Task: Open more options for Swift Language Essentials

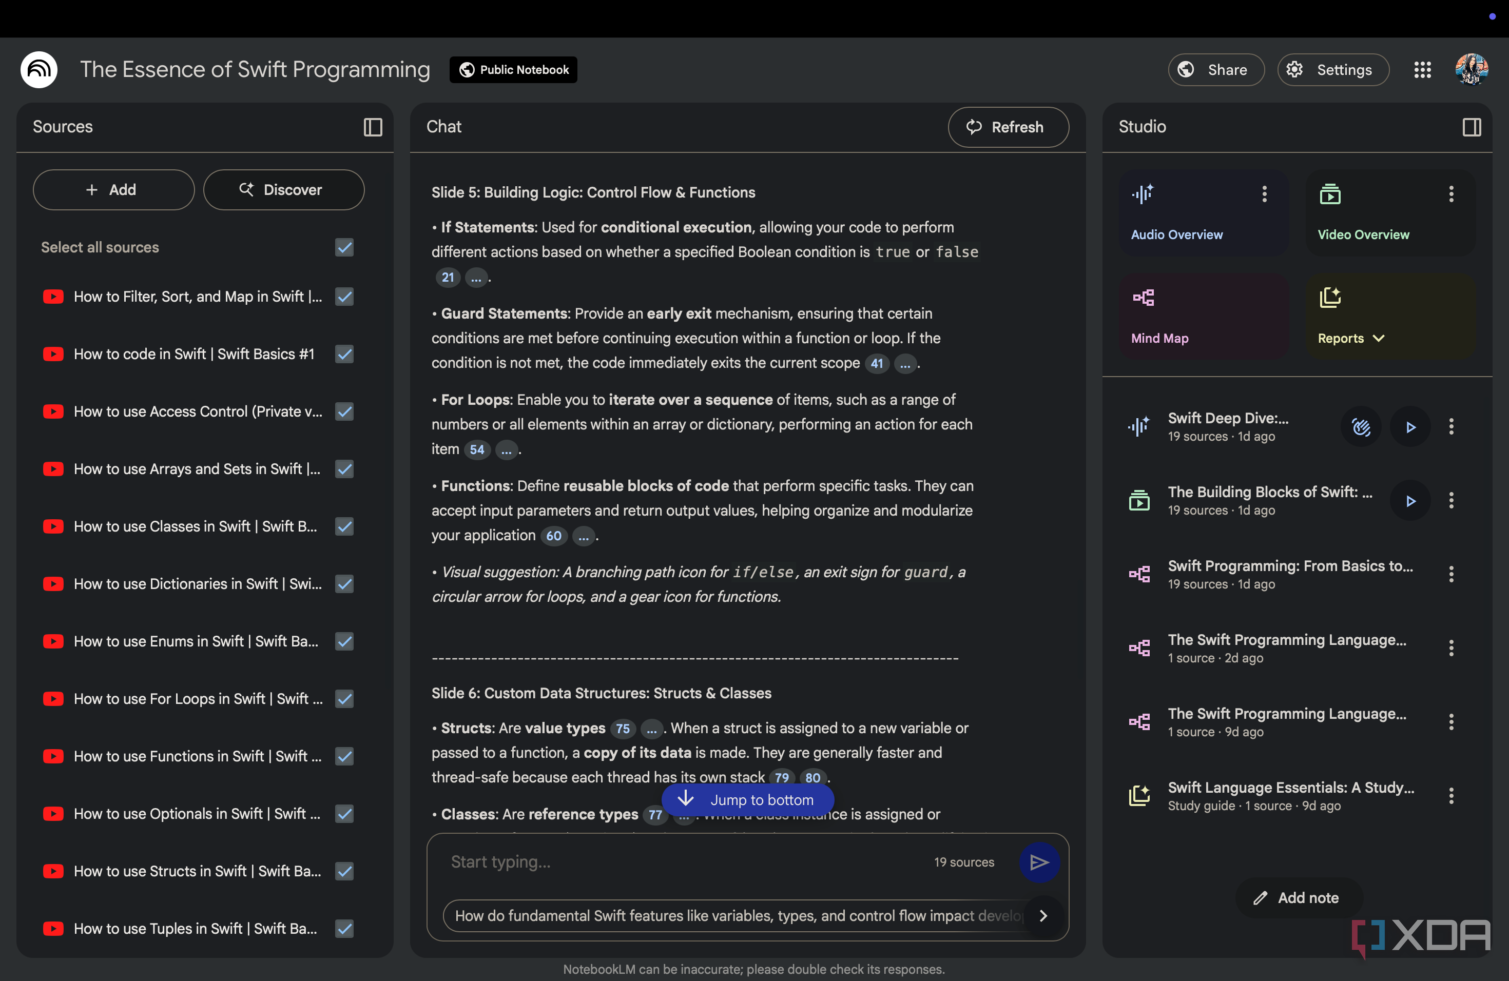Action: (x=1450, y=796)
